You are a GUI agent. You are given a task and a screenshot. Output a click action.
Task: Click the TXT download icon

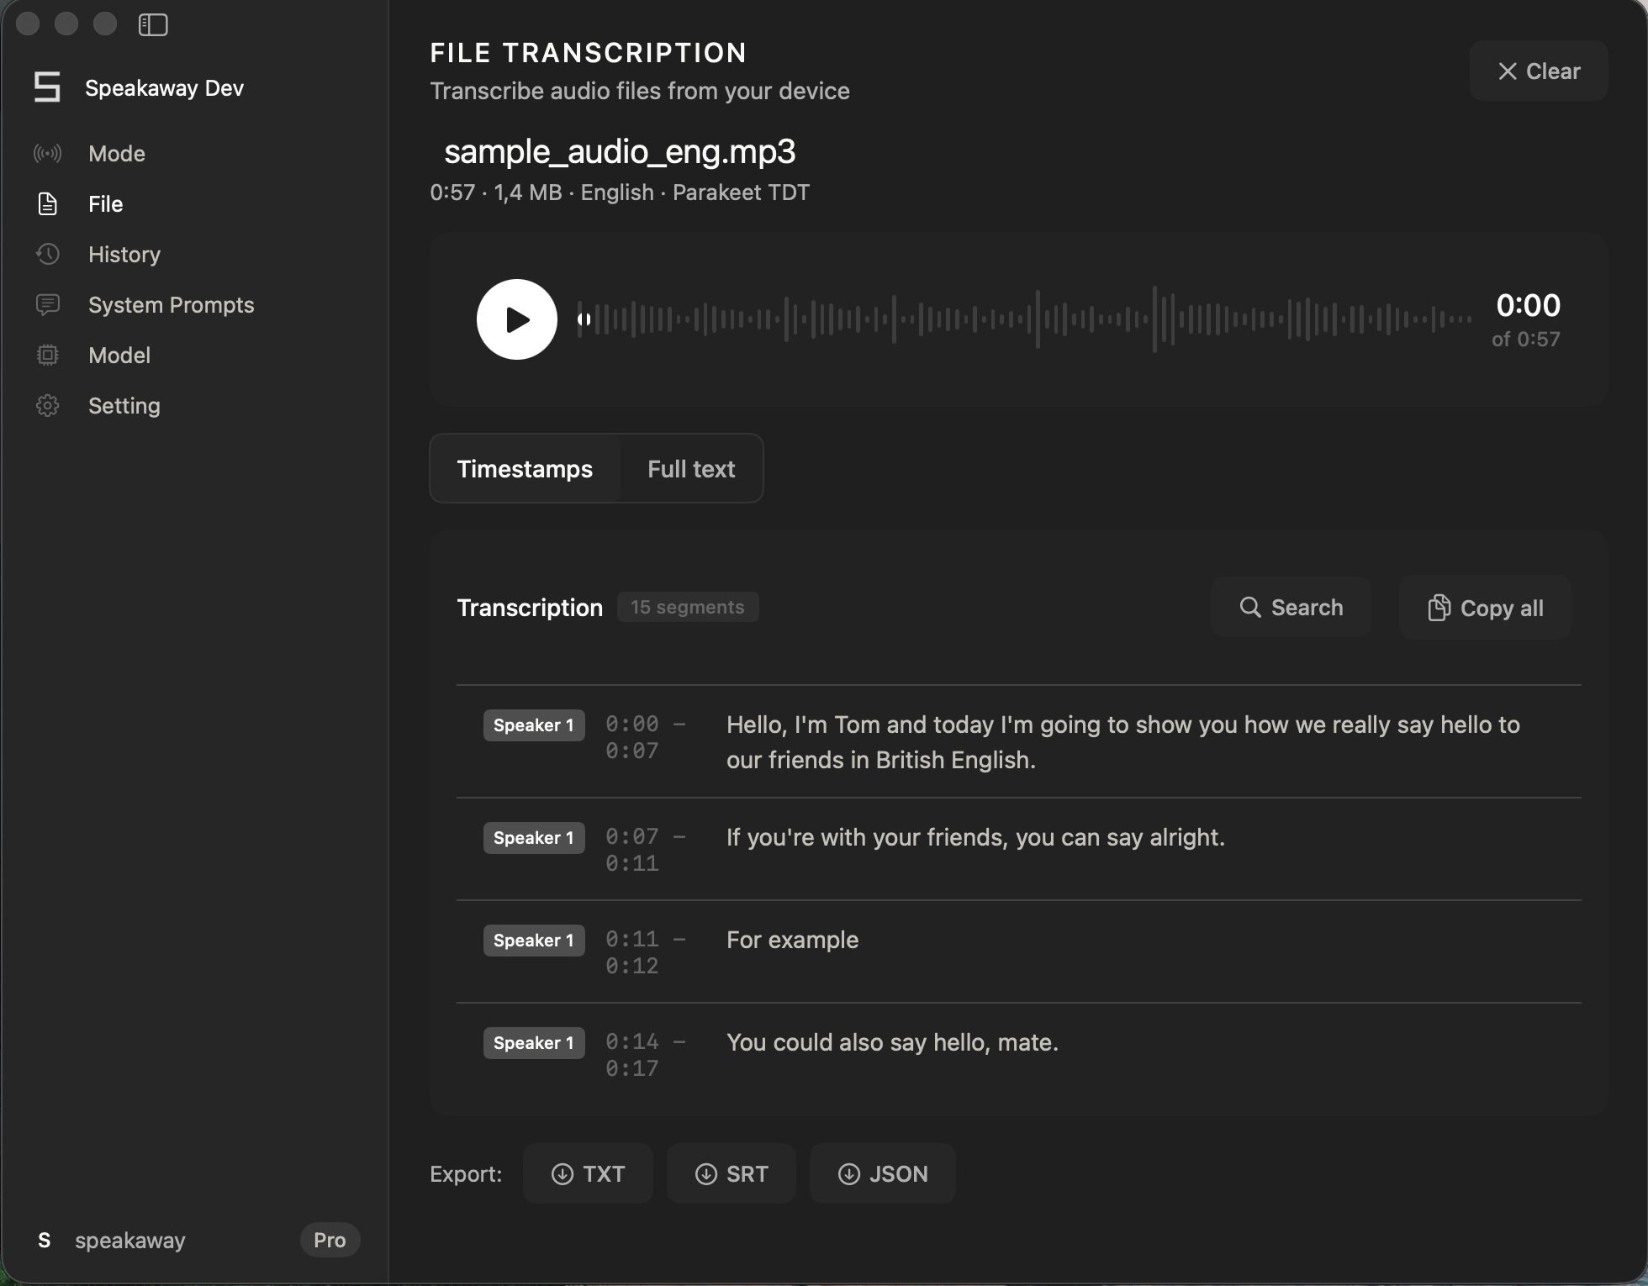pyautogui.click(x=562, y=1174)
